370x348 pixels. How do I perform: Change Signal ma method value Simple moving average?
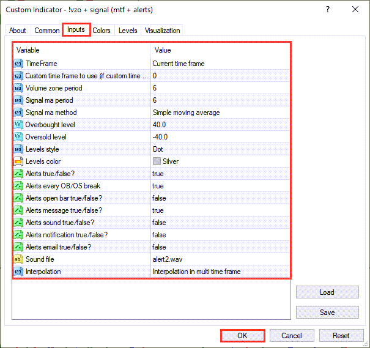tap(187, 113)
